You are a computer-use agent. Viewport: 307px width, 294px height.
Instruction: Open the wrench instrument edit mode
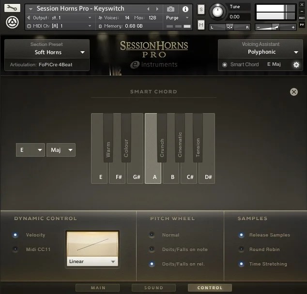click(x=12, y=8)
